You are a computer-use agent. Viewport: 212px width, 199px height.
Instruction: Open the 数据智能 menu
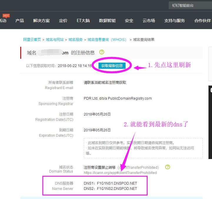point(107,21)
